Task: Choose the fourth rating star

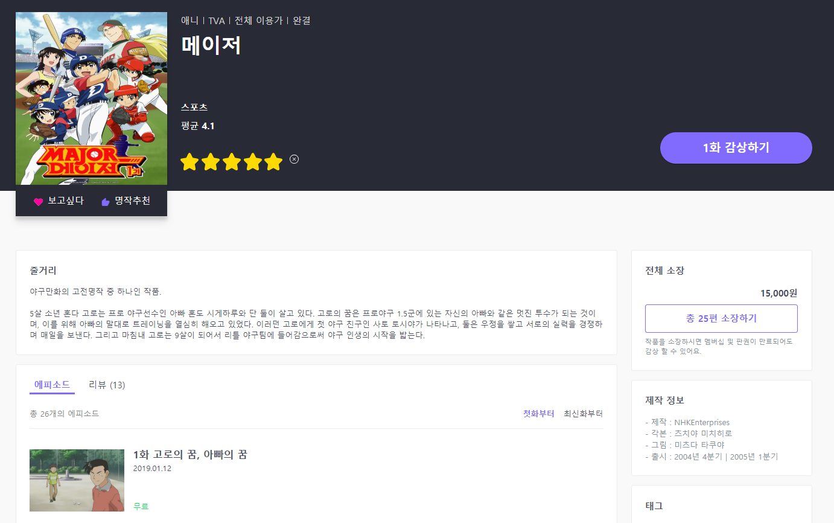Action: 253,162
